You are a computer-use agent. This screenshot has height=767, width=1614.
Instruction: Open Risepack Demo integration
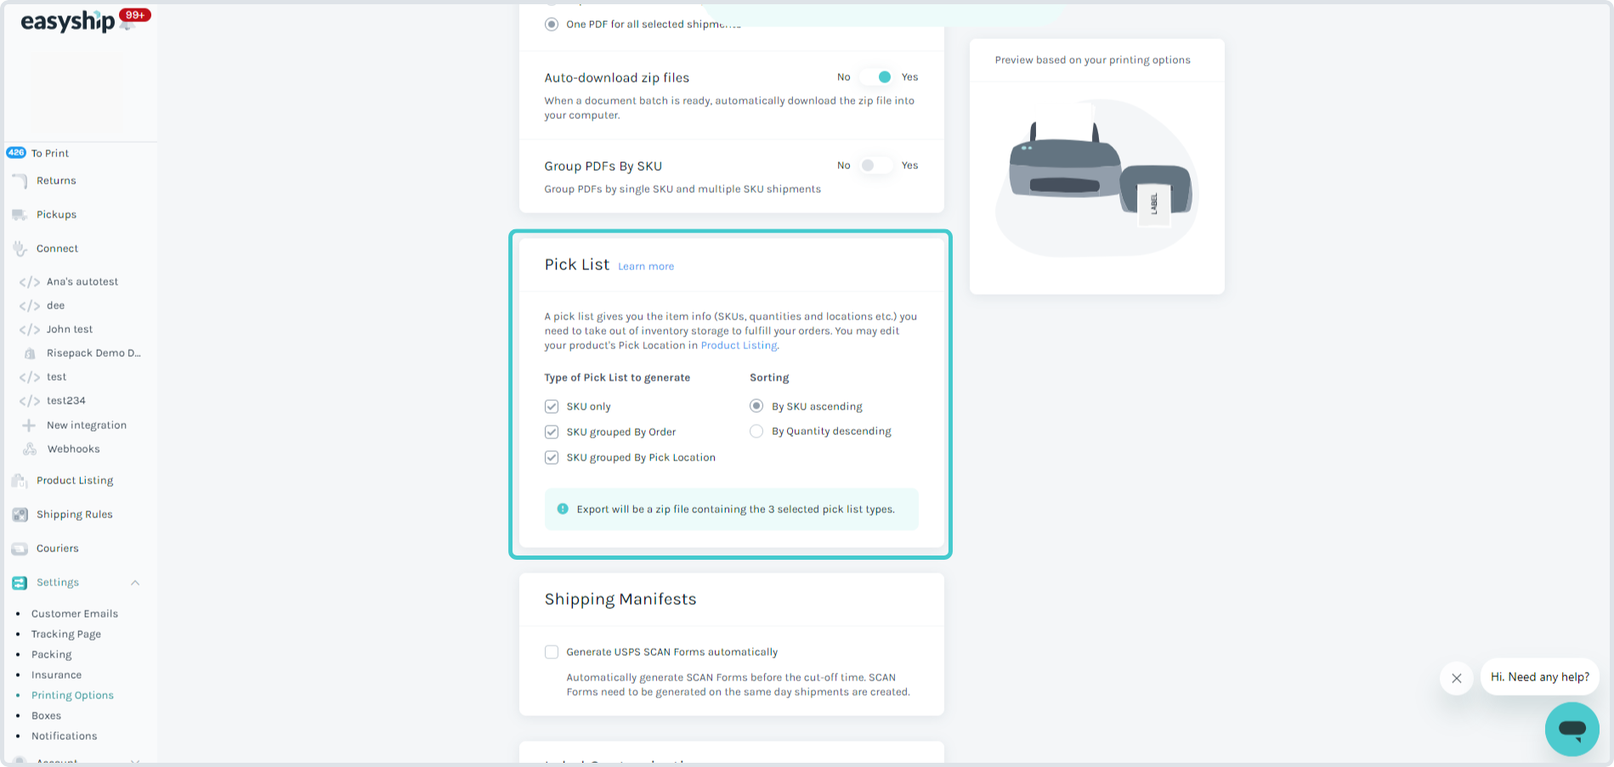[x=93, y=353]
